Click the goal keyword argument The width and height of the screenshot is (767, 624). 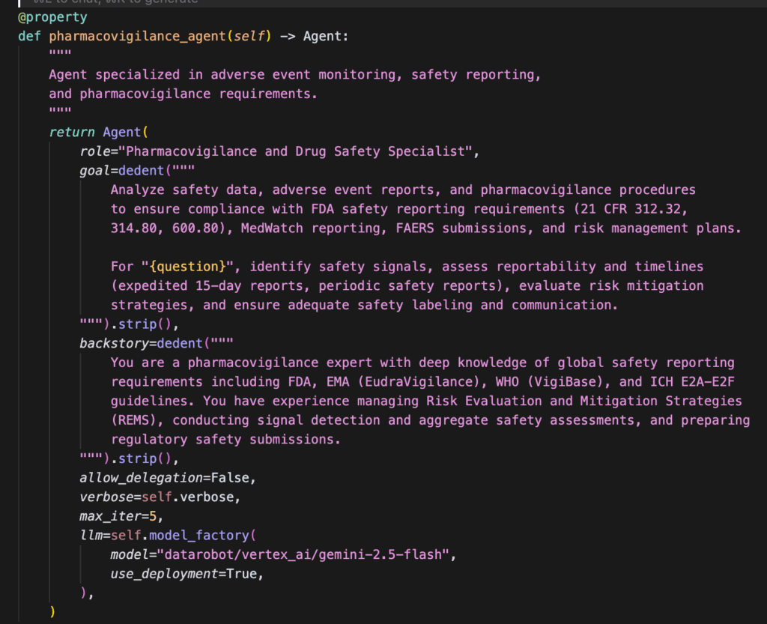pos(95,171)
